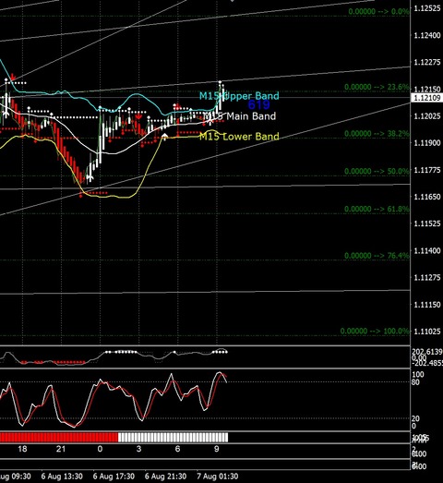Click price scale value 1.11275
Viewport: 443px width, 483px height.
coord(427,278)
